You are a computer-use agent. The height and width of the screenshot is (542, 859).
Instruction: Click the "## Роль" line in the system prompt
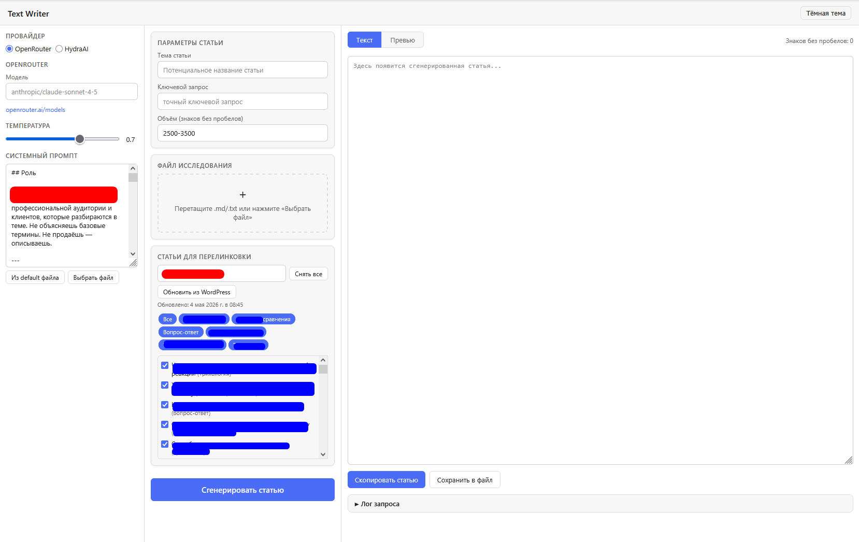click(24, 173)
